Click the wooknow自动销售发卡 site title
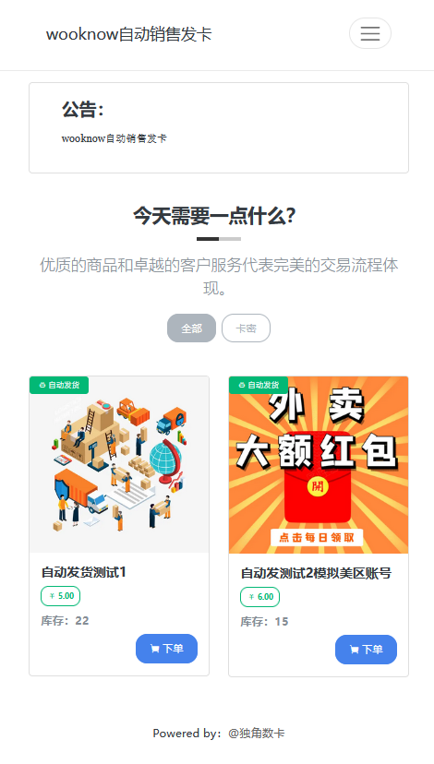This screenshot has height=764, width=434. coord(128,34)
